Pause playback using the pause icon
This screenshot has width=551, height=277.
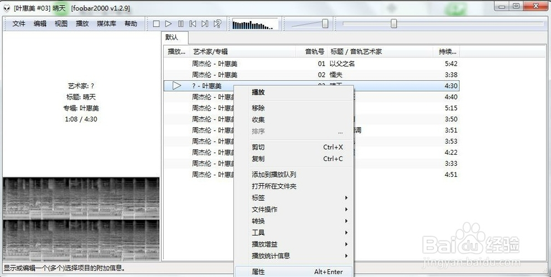point(180,24)
